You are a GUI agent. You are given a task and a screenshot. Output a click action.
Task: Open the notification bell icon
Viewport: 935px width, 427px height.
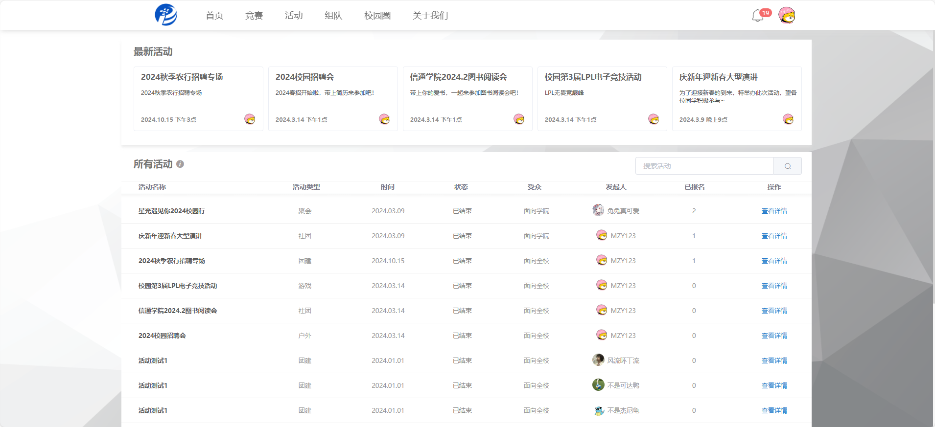757,16
